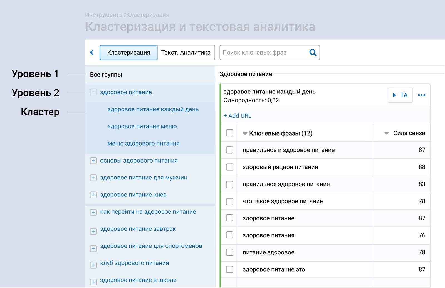Image resolution: width=445 pixels, height=288 pixels.
Task: Check 'правильное и здоровое питание' row checkbox
Action: [x=229, y=150]
